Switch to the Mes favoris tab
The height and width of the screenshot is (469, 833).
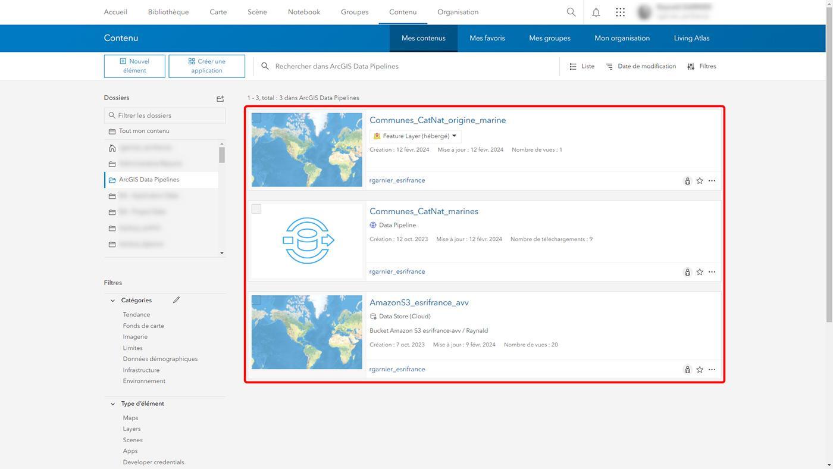[x=487, y=38]
